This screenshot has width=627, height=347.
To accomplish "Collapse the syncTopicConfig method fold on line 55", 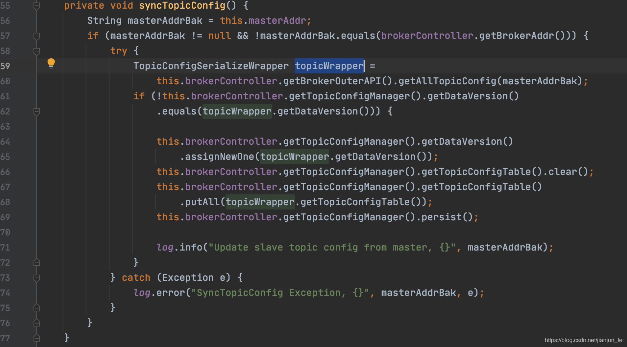I will (x=36, y=6).
